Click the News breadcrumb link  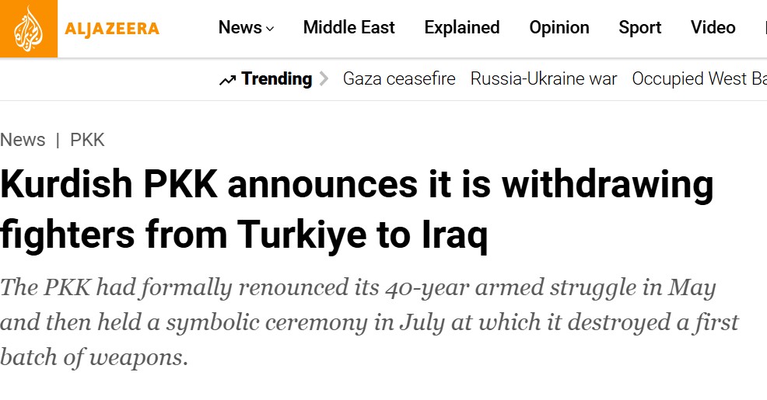tap(23, 140)
